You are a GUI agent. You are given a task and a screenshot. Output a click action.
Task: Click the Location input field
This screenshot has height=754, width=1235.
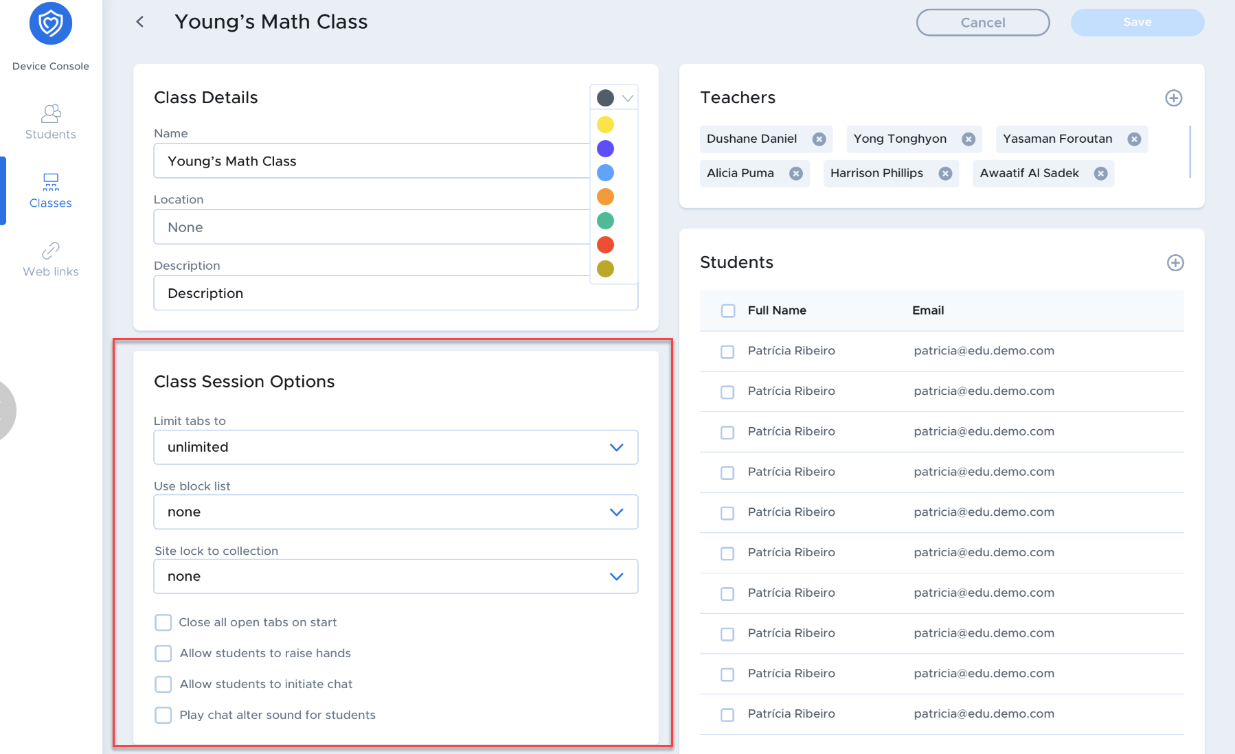coord(372,227)
